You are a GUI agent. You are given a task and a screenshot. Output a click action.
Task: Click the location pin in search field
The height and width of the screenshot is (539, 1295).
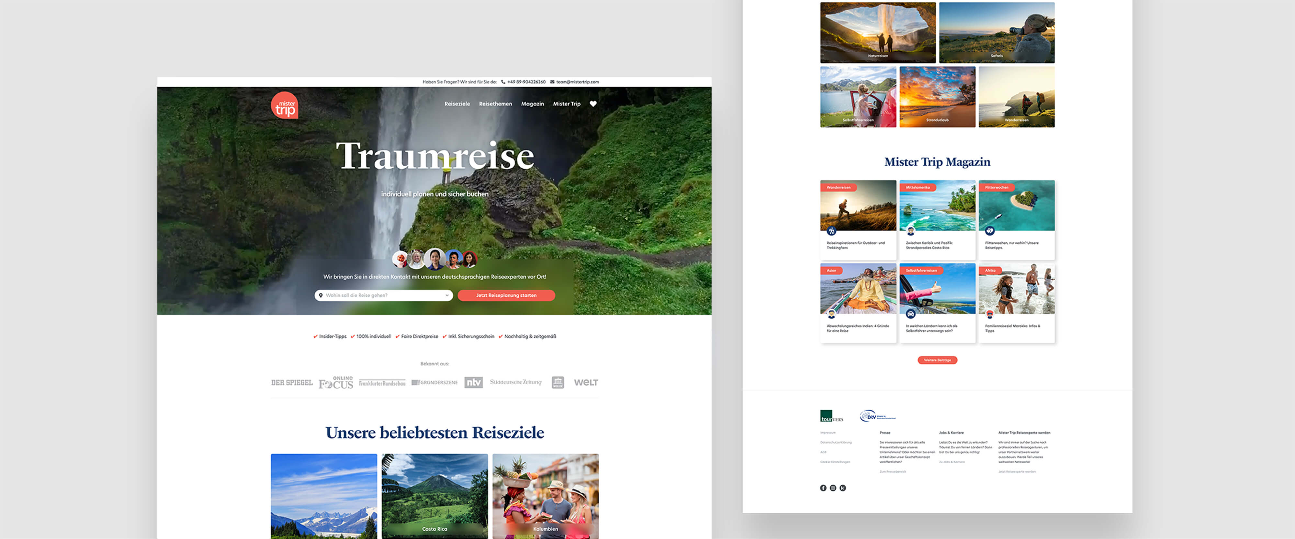point(321,295)
